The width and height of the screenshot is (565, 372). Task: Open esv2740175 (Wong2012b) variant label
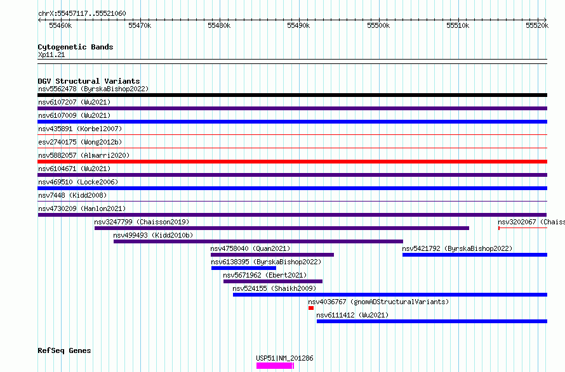80,142
